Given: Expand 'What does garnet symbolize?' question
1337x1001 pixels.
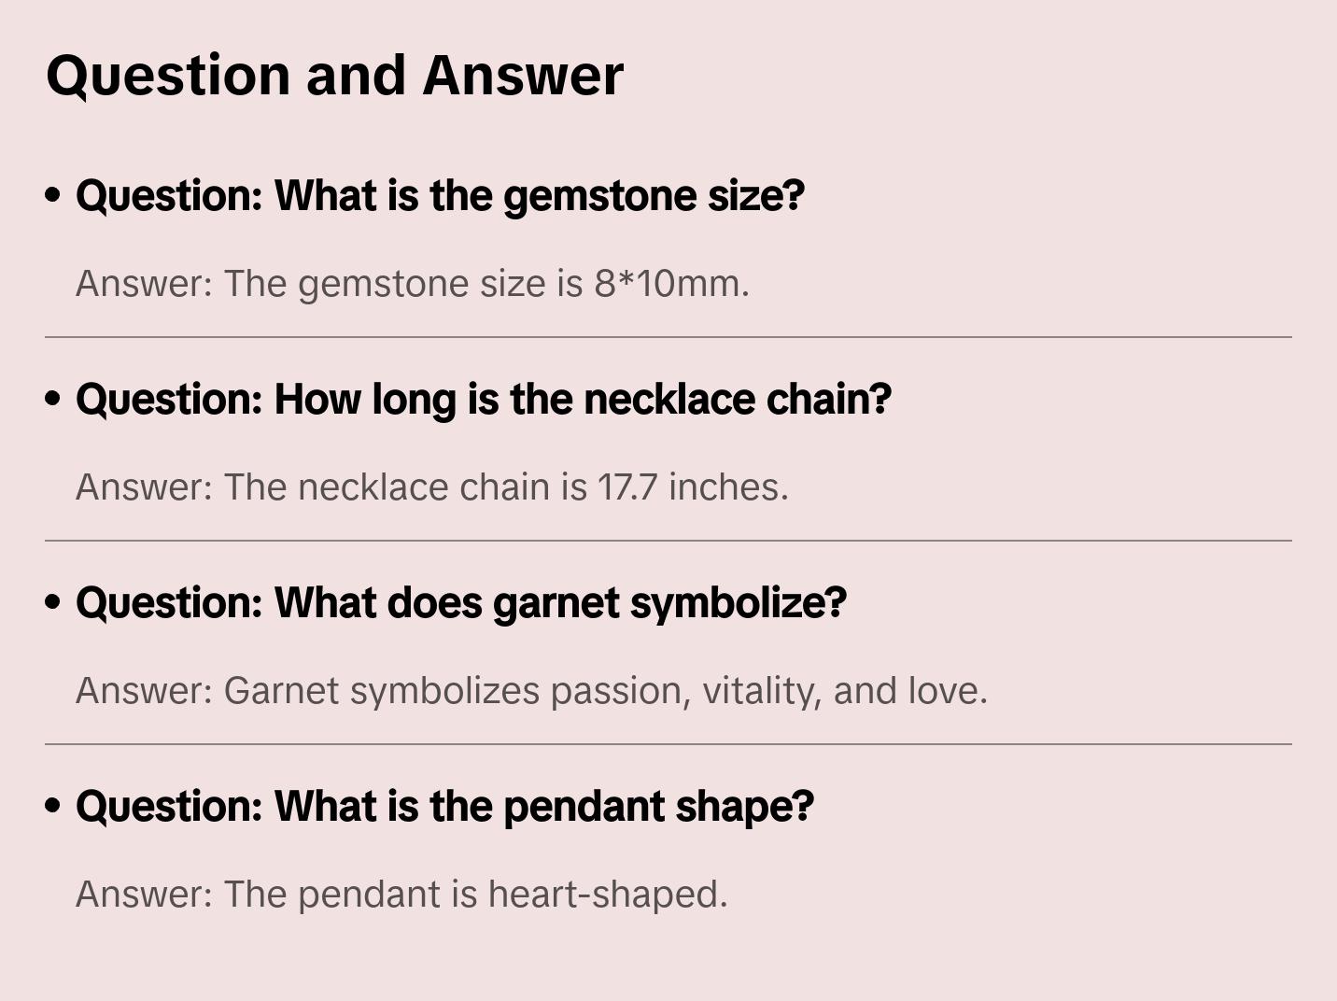Looking at the screenshot, I should (461, 602).
